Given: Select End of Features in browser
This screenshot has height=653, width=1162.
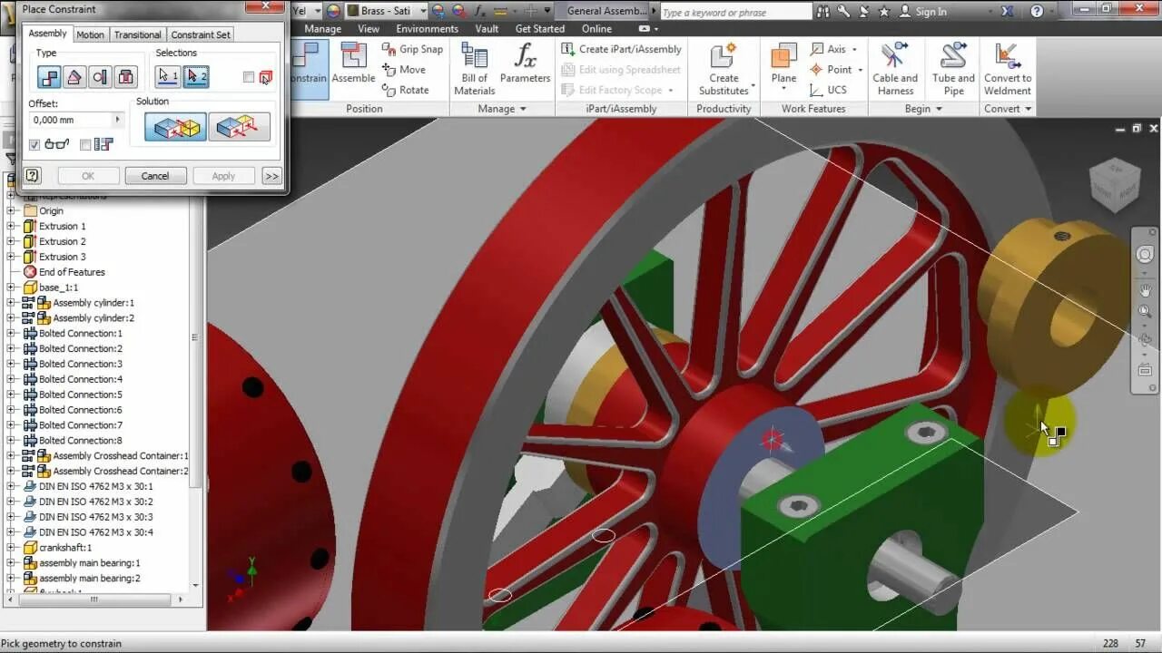Looking at the screenshot, I should 72,272.
